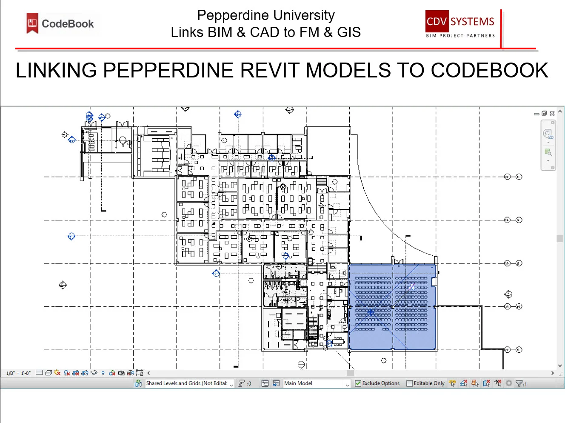This screenshot has height=423, width=565.
Task: Open the view scale 1/8" = 1'-0" selector
Action: tap(18, 373)
